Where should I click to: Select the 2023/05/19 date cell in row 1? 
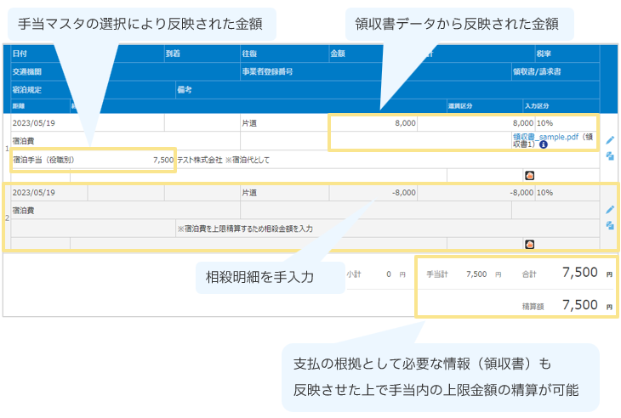click(34, 123)
